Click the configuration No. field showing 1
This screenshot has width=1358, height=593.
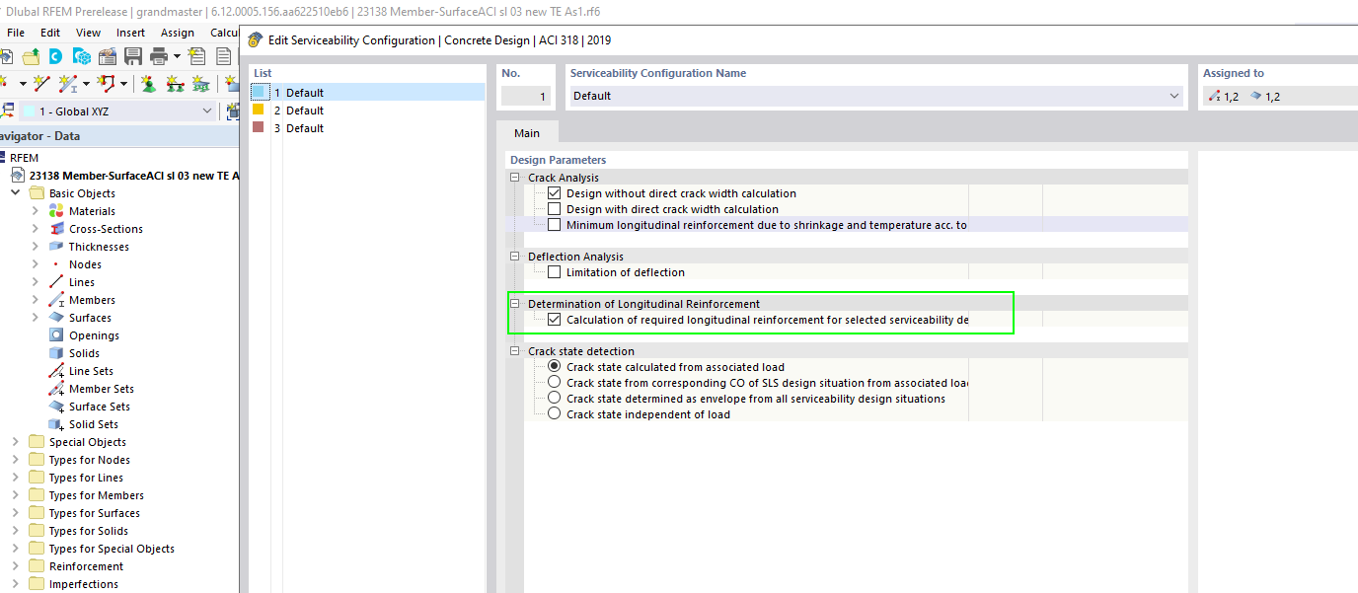pyautogui.click(x=525, y=97)
